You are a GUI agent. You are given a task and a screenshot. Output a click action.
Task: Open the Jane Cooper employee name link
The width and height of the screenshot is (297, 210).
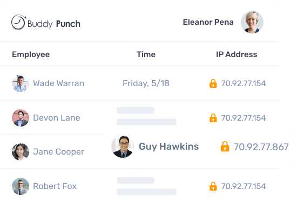[58, 152]
